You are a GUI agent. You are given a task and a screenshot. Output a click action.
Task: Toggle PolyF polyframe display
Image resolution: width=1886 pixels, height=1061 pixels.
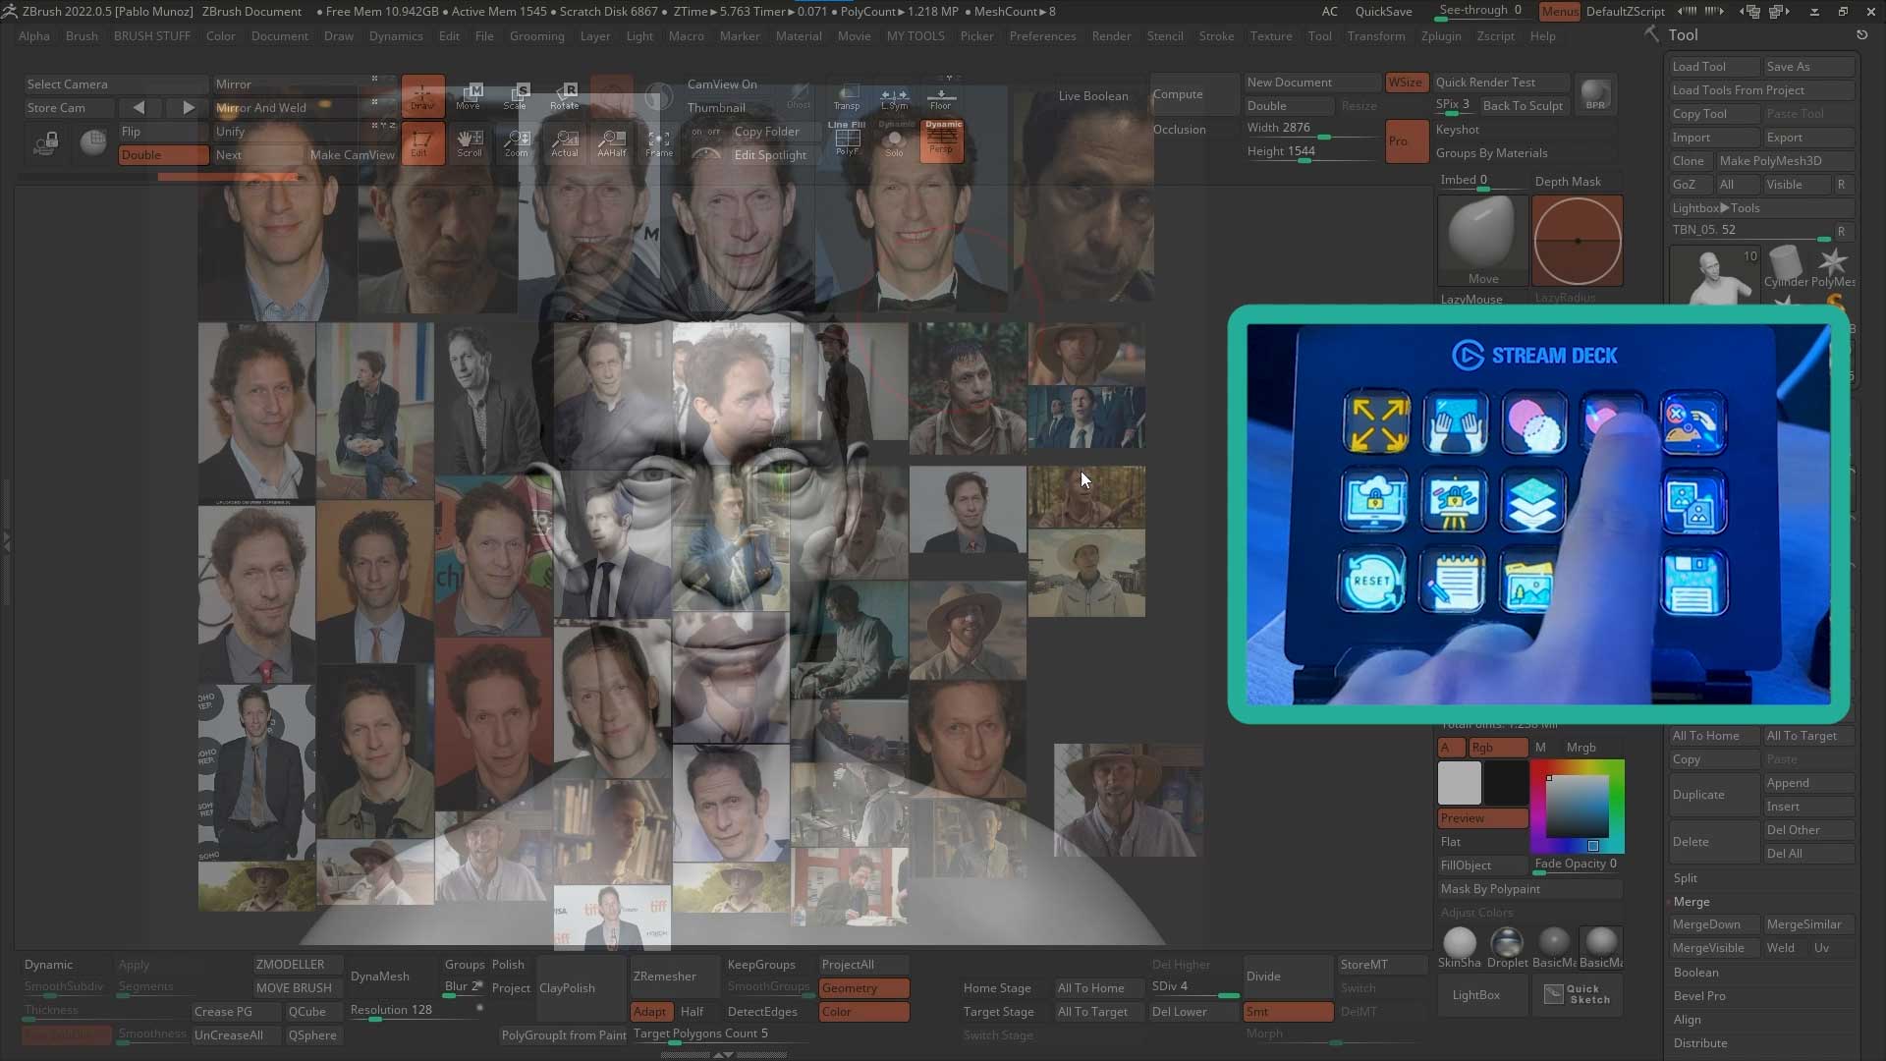point(846,141)
